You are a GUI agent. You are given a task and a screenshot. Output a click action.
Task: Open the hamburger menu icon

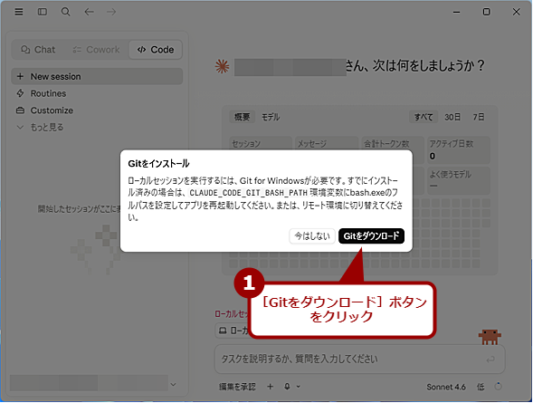[19, 12]
